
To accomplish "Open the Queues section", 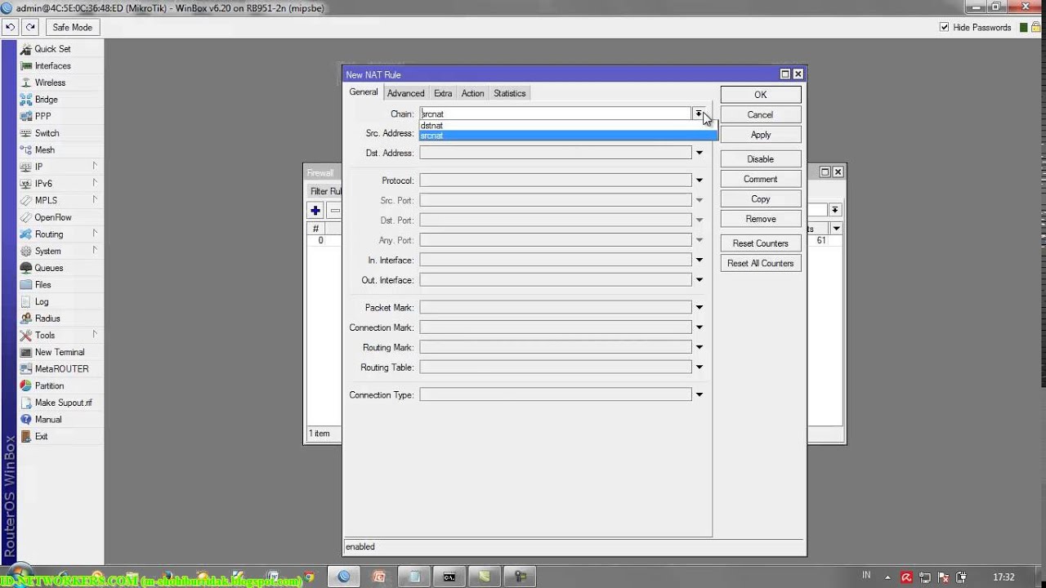I will (49, 268).
